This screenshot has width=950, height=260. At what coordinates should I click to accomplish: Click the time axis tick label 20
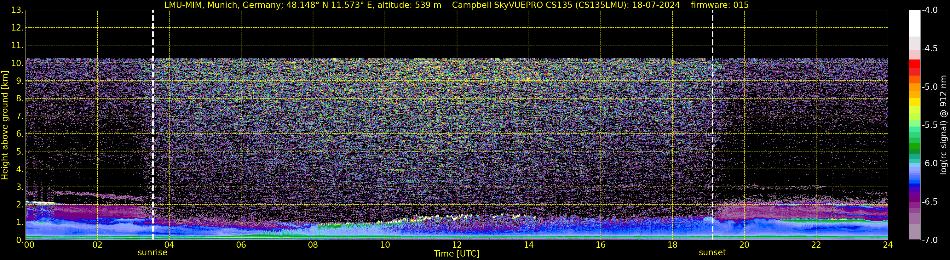tap(744, 245)
